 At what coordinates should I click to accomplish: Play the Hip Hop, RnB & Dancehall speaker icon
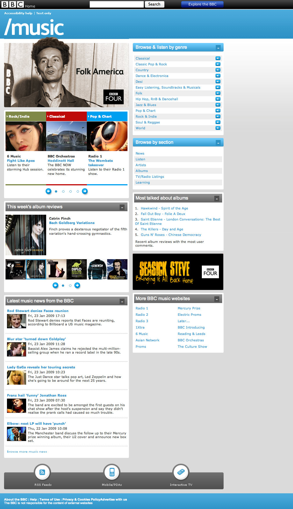click(x=218, y=99)
